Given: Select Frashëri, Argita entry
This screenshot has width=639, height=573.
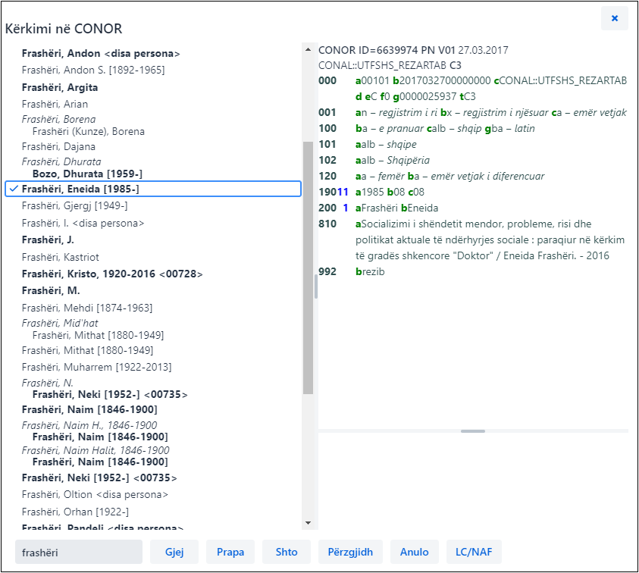Looking at the screenshot, I should click(60, 88).
